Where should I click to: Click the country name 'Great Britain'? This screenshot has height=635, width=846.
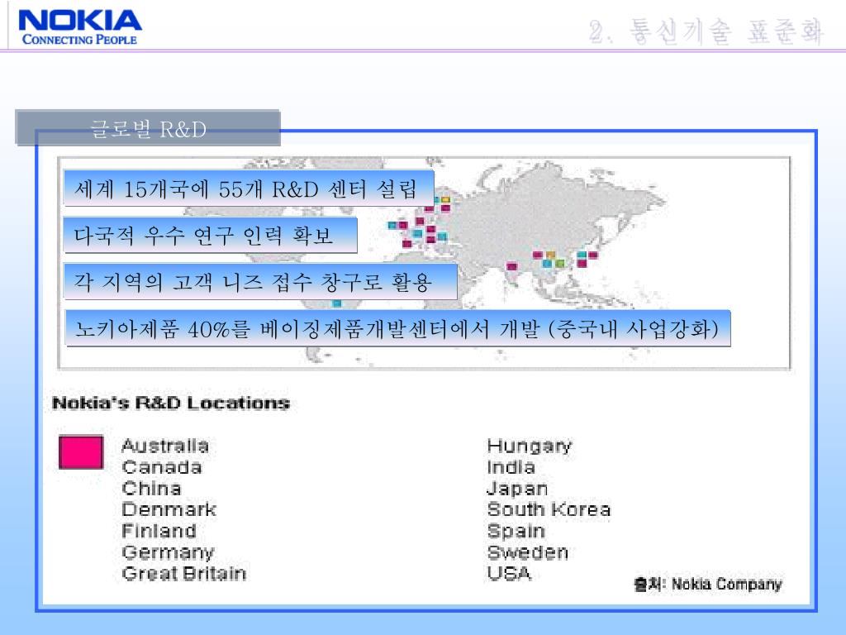coord(184,574)
